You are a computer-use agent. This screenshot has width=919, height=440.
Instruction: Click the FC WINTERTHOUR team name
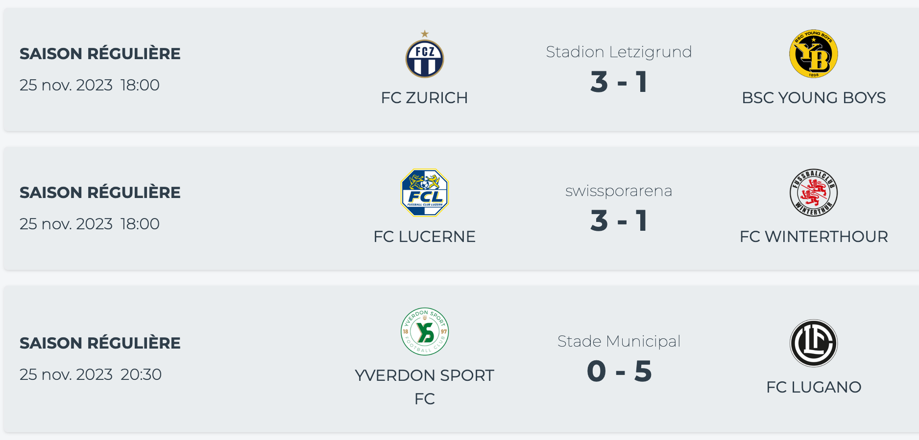point(813,237)
